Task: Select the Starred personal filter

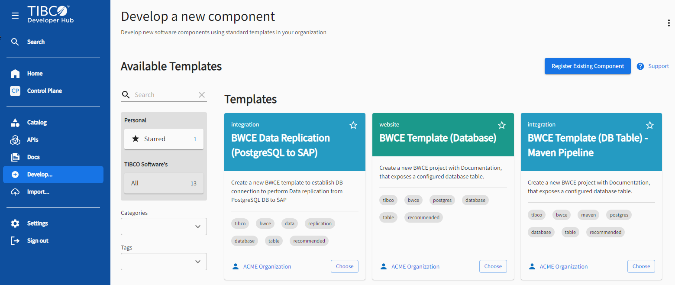Action: (x=164, y=139)
